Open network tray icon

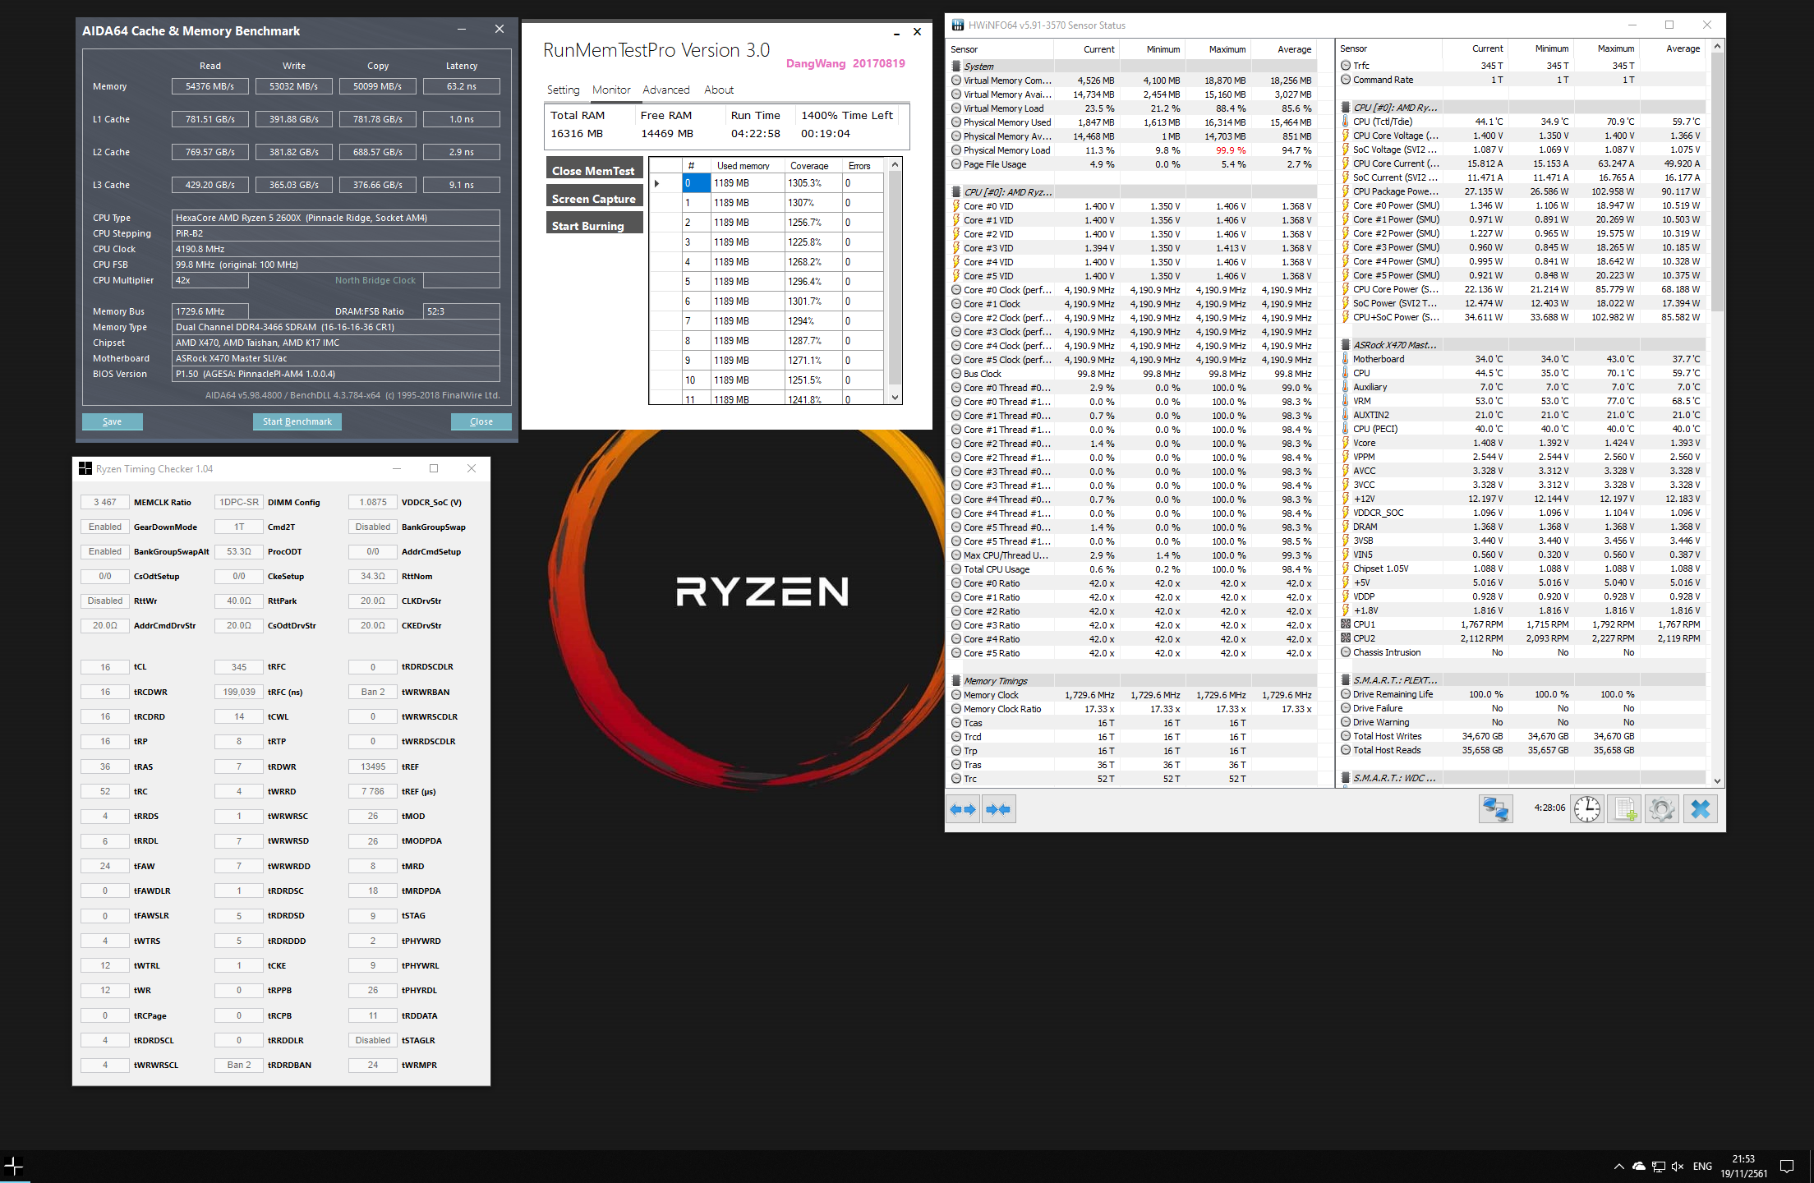(x=1658, y=1167)
